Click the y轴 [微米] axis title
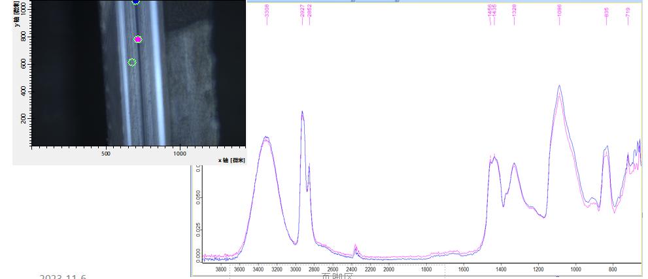Image resolution: width=648 pixels, height=279 pixels. [16, 13]
